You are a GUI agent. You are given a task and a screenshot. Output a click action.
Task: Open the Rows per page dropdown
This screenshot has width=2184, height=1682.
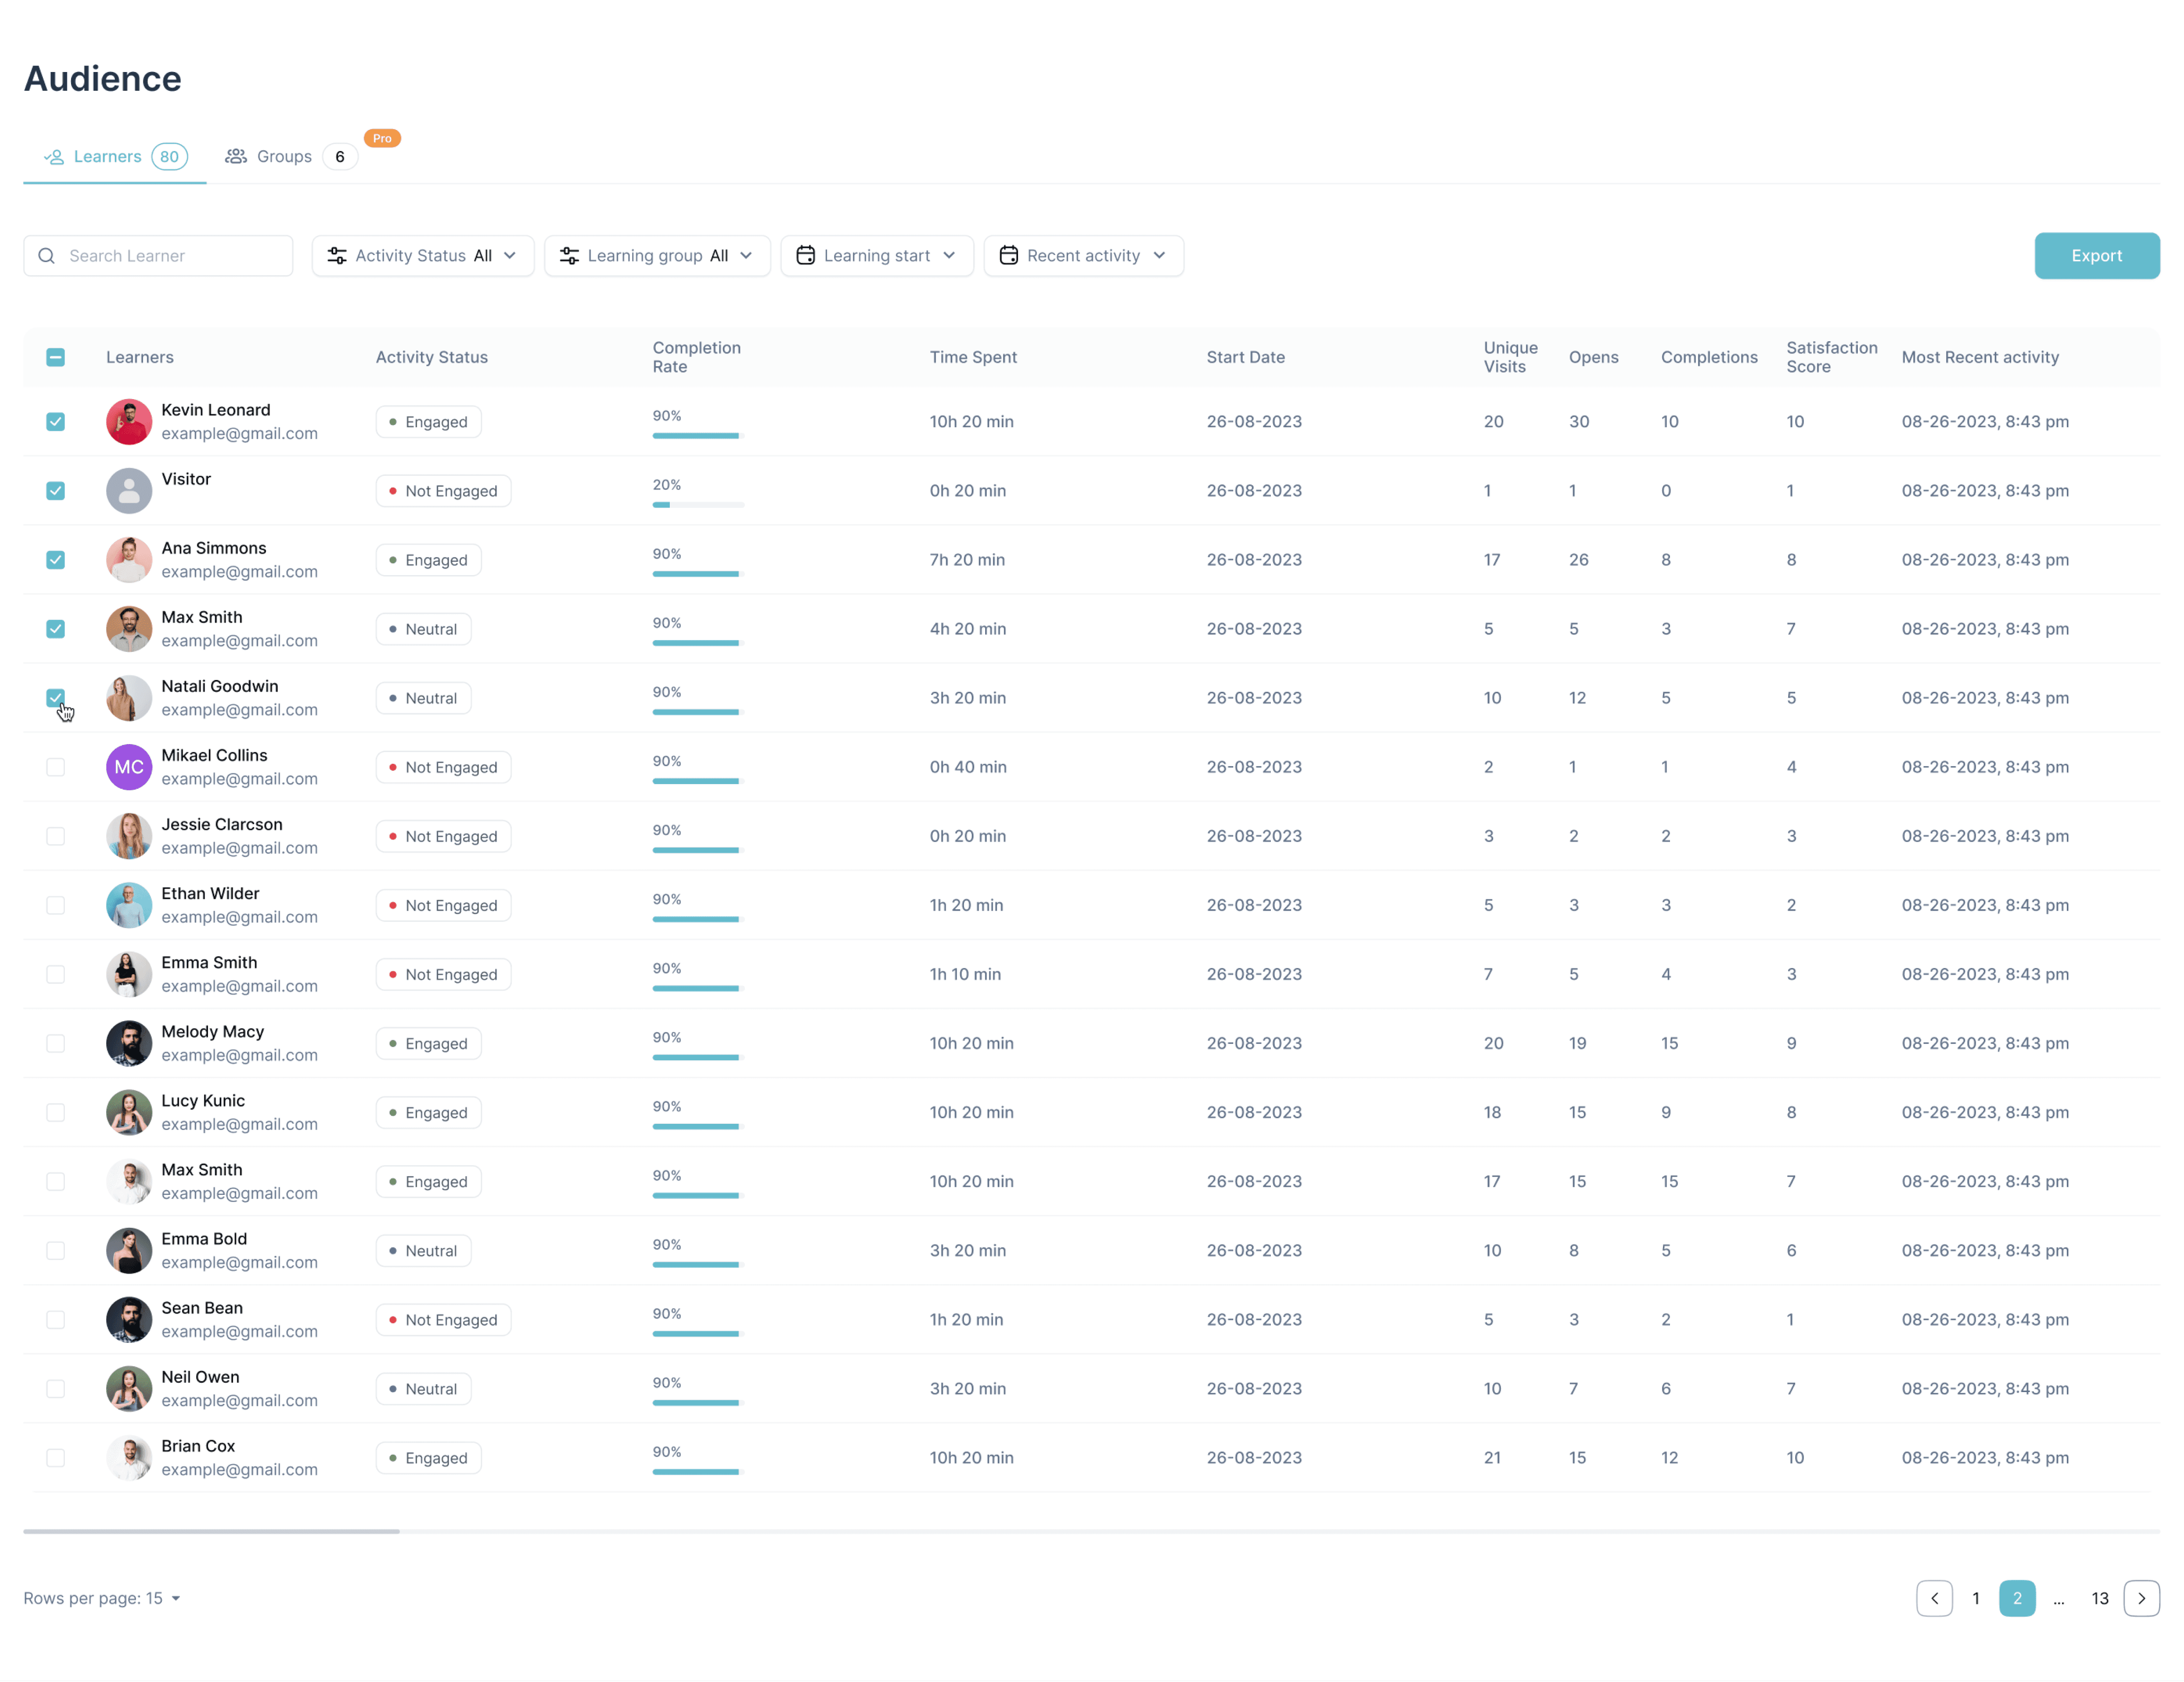(x=102, y=1598)
